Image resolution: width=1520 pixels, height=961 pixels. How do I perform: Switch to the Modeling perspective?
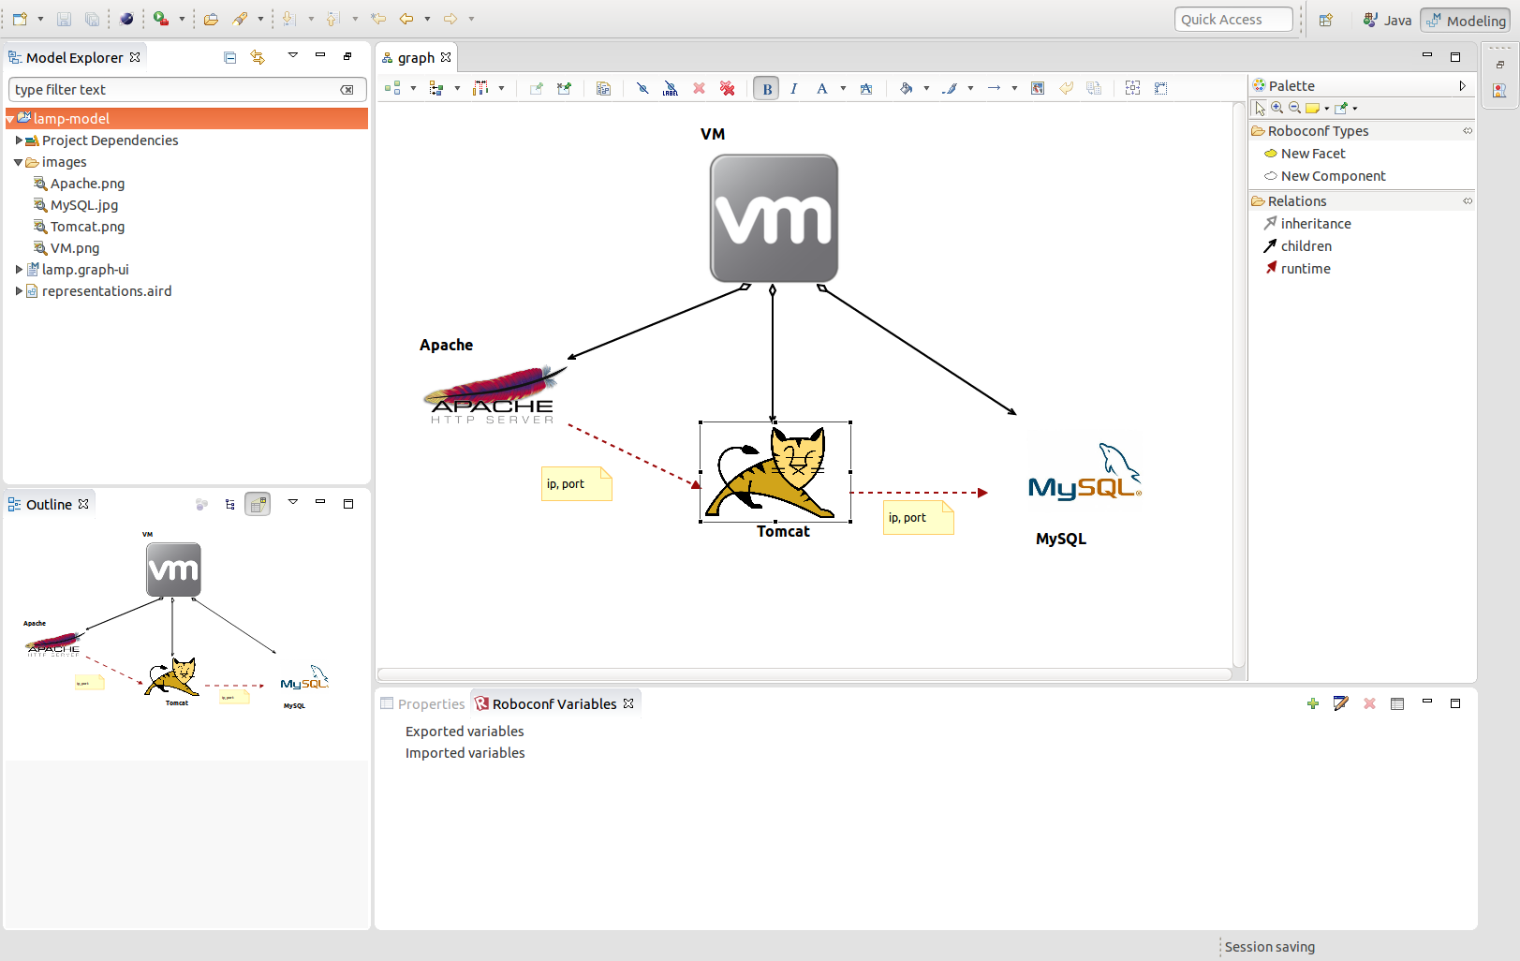coord(1466,20)
